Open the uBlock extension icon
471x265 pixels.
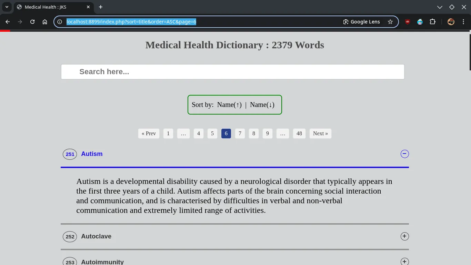coord(408,22)
